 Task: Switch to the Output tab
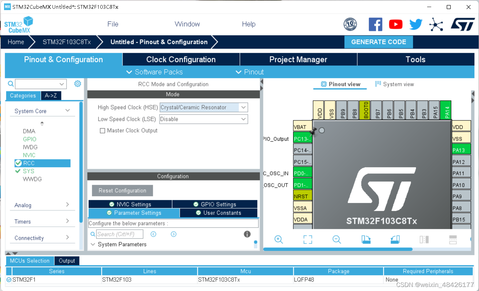67,261
